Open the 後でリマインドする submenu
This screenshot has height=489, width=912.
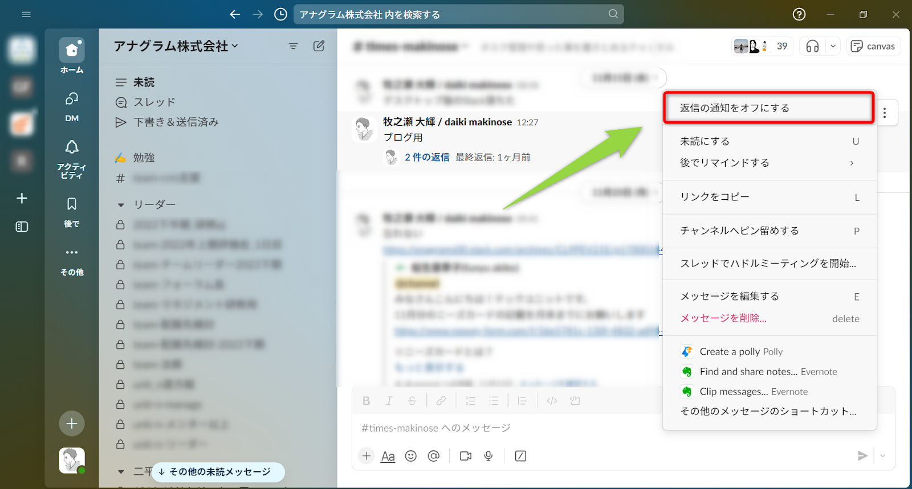(768, 163)
